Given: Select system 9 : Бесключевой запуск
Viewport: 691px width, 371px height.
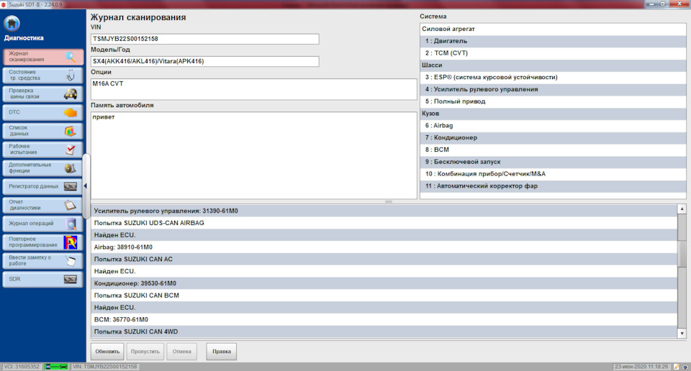Looking at the screenshot, I should coord(553,162).
